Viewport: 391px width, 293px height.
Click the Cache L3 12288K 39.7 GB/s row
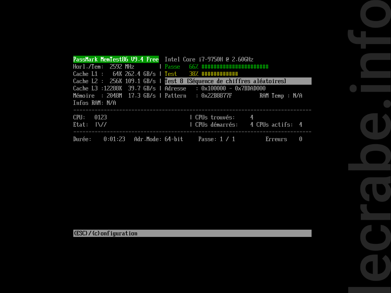114,88
